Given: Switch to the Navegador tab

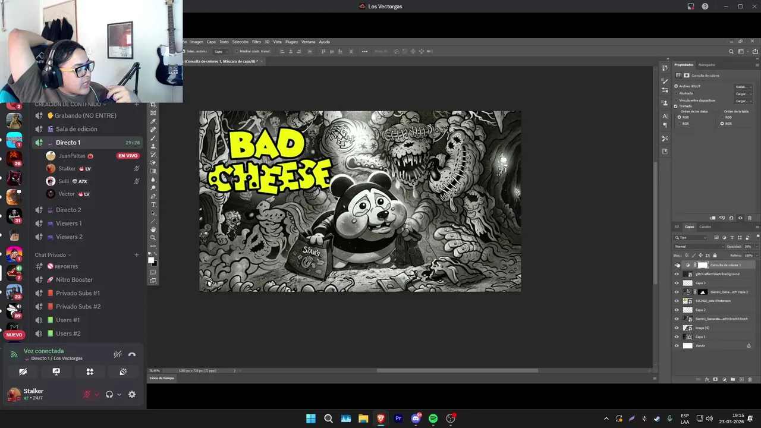Looking at the screenshot, I should point(707,65).
